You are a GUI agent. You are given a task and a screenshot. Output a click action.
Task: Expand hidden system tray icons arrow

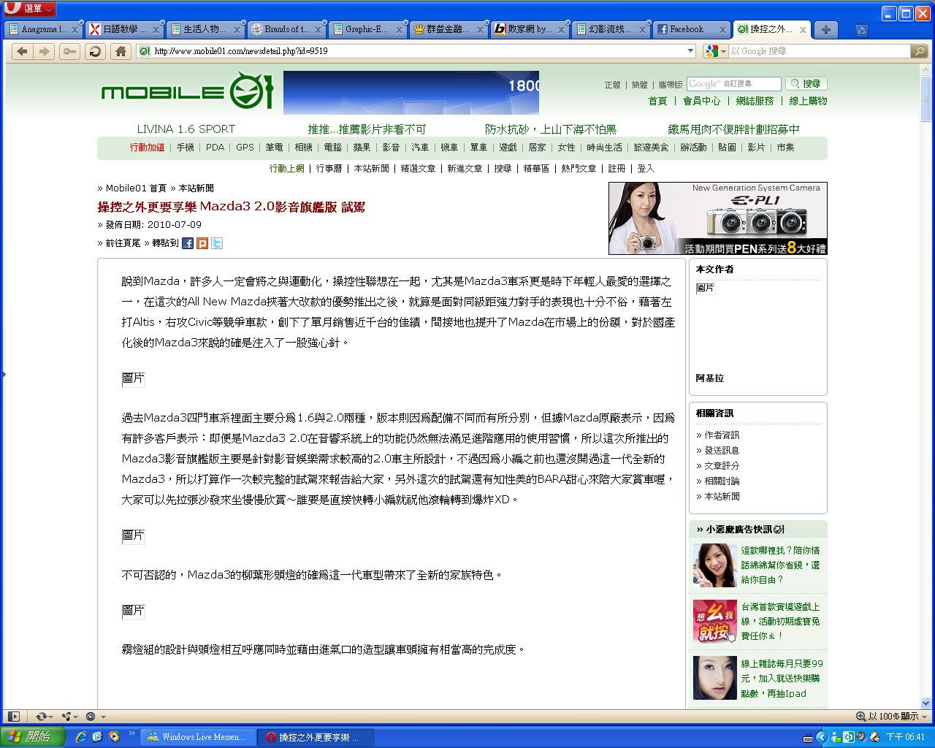click(820, 737)
